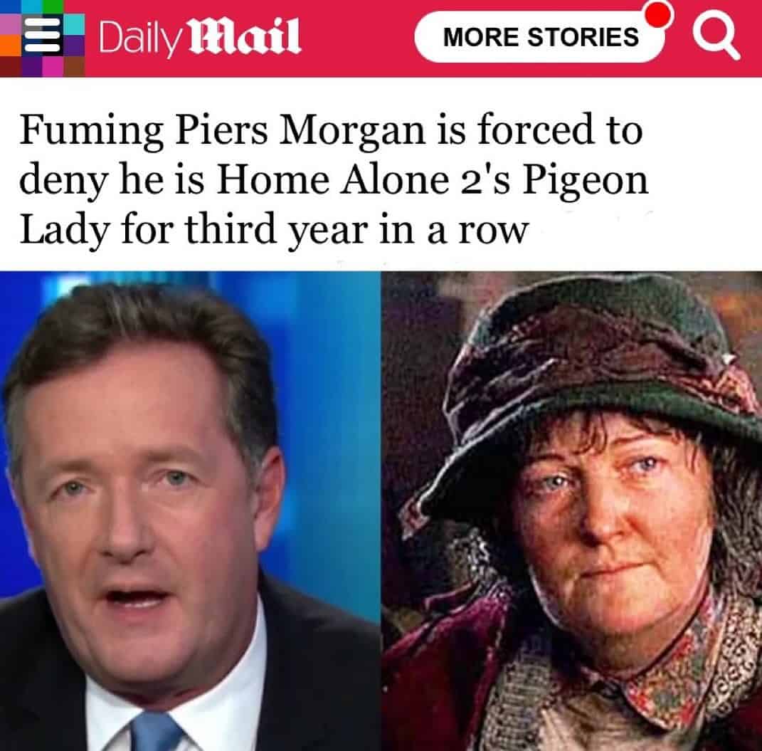762x751 pixels.
Task: Tap the red notification dot
Action: (659, 15)
